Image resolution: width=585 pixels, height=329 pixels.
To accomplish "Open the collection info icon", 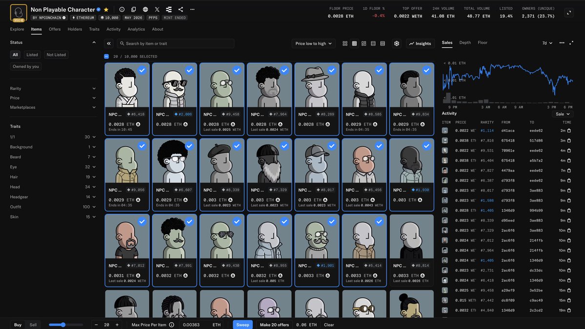I will pos(121,9).
